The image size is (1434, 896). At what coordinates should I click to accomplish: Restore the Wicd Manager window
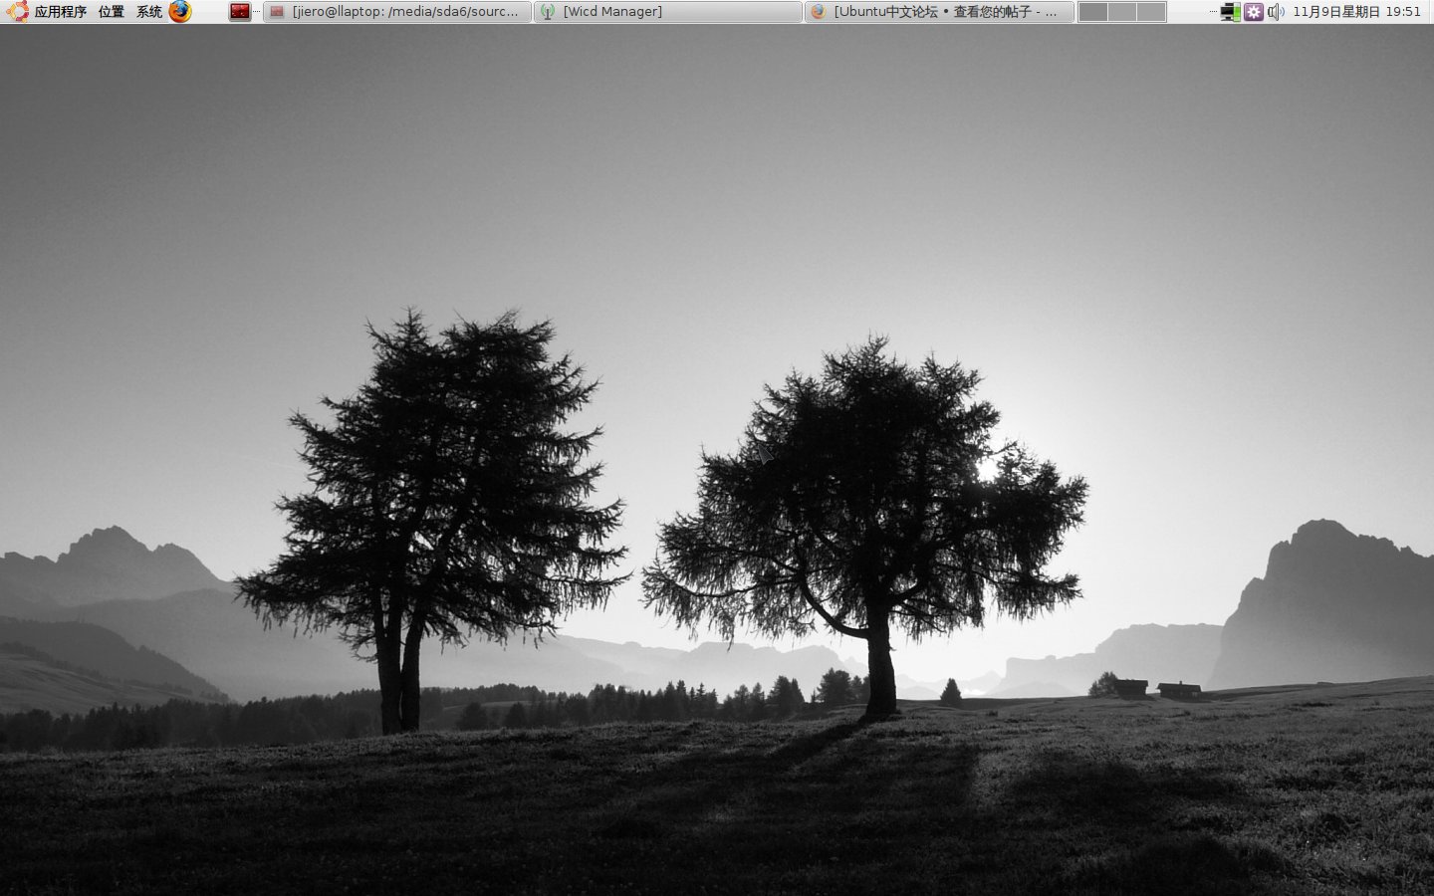667,12
